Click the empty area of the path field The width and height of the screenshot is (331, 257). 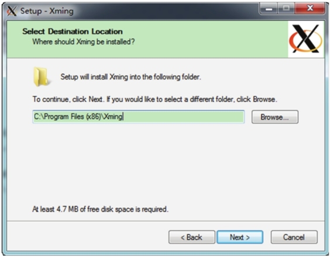[184, 117]
